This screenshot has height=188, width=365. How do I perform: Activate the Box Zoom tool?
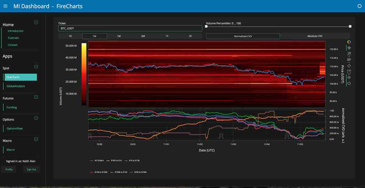(x=349, y=54)
